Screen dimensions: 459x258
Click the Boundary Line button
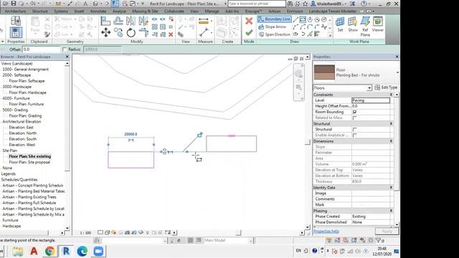pos(274,19)
